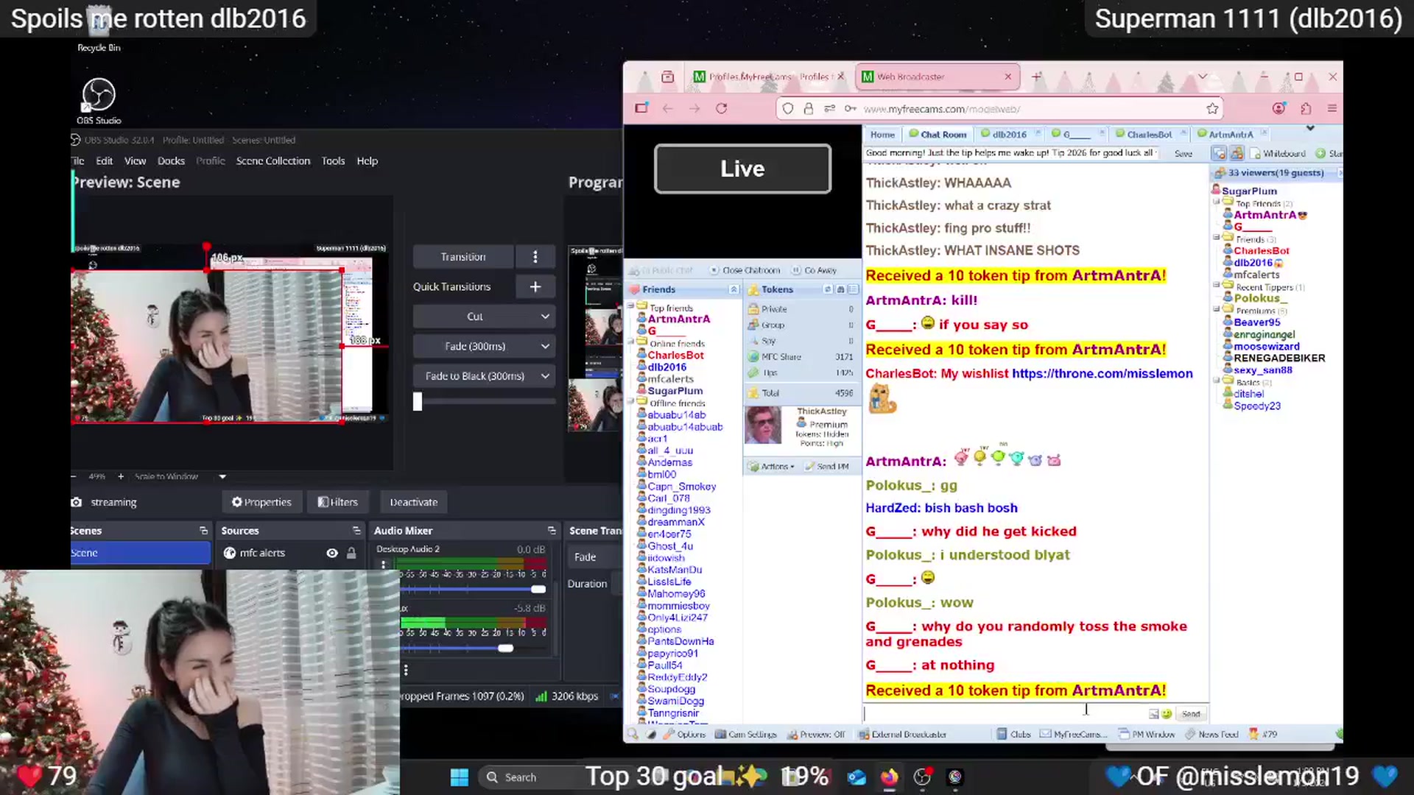Image resolution: width=1414 pixels, height=795 pixels.
Task: Bookmark this page with the star icon
Action: point(1212,109)
